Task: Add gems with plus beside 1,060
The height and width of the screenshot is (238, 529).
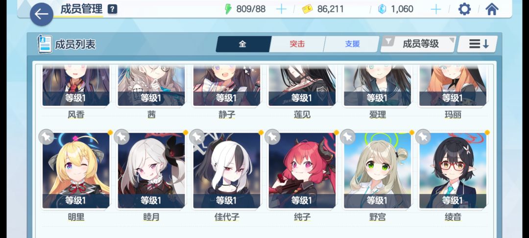Action: (x=436, y=9)
